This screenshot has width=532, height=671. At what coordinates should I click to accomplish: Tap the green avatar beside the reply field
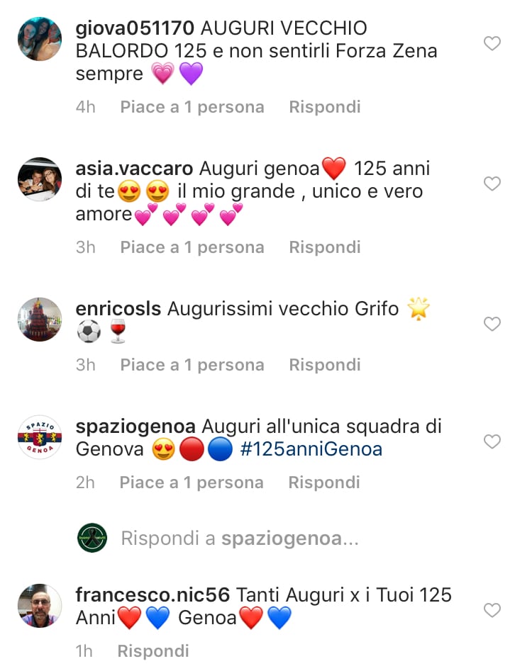(92, 538)
